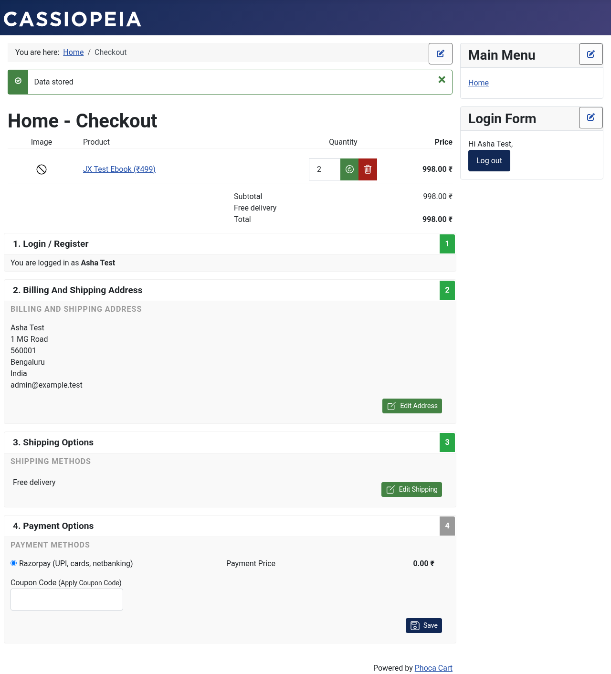Remove JX Test Ebook with trash icon
Image resolution: width=611 pixels, height=674 pixels.
pyautogui.click(x=368, y=169)
